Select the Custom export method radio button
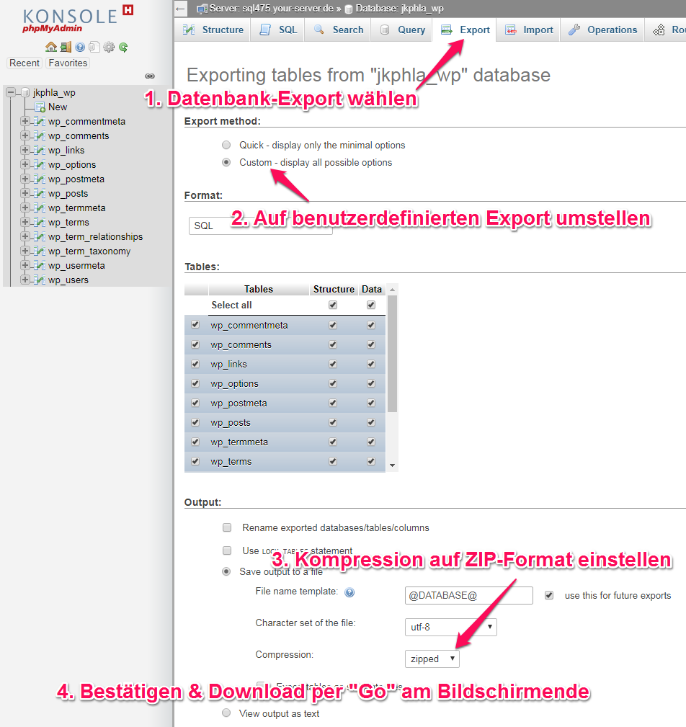 click(226, 162)
